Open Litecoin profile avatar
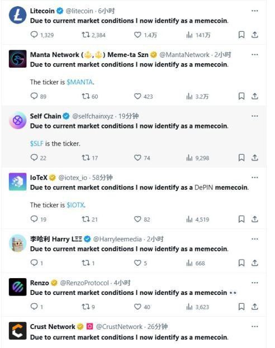 pos(17,15)
